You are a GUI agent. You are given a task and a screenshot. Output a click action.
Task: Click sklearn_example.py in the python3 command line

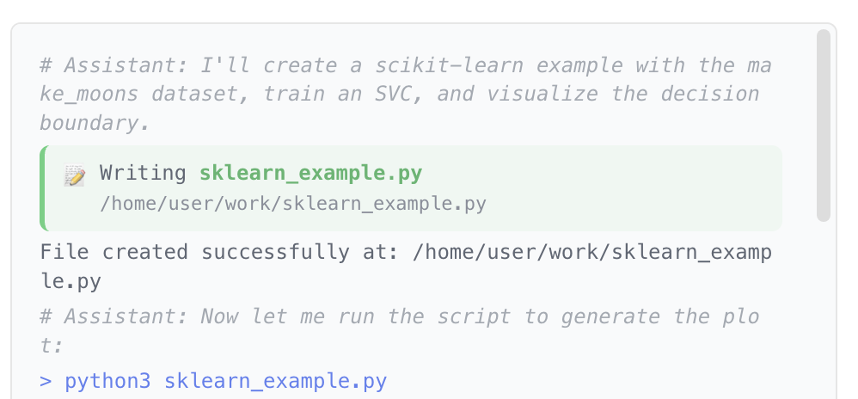coord(275,381)
